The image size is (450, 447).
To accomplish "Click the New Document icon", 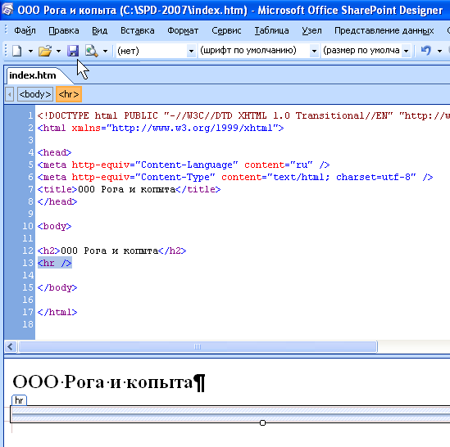I will click(x=17, y=51).
